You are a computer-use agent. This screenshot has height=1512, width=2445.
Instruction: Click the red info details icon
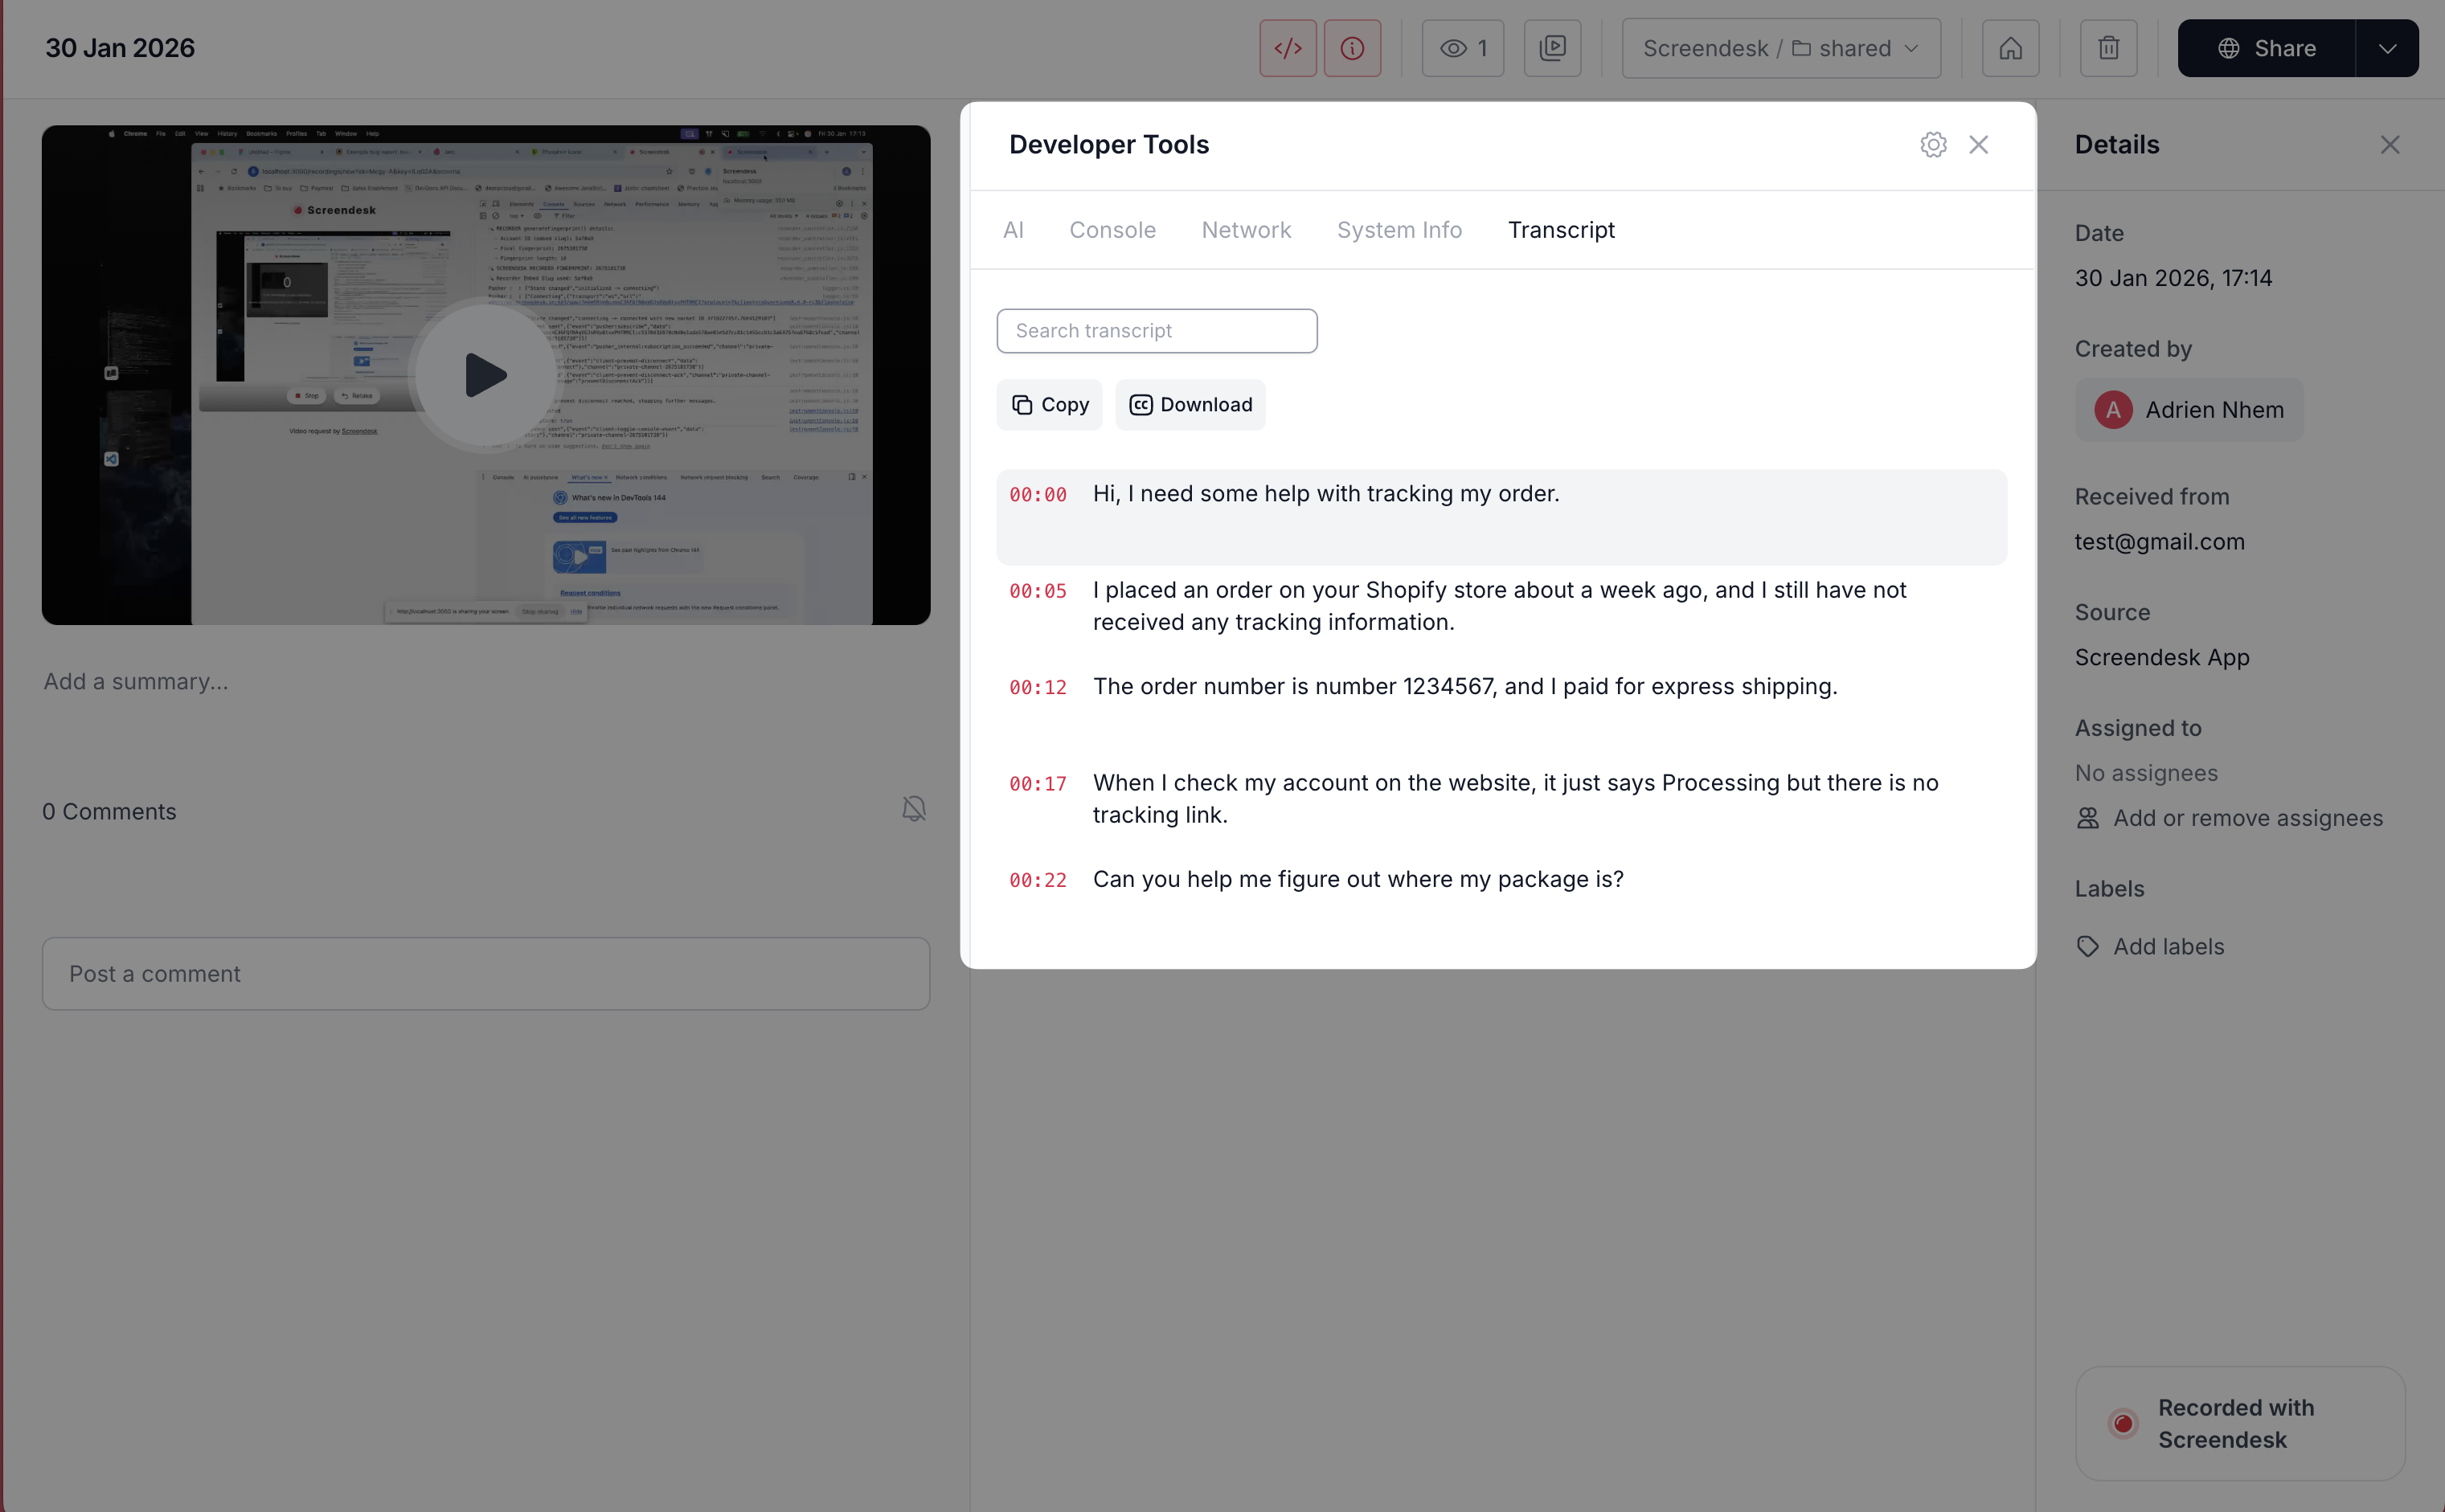pos(1352,48)
